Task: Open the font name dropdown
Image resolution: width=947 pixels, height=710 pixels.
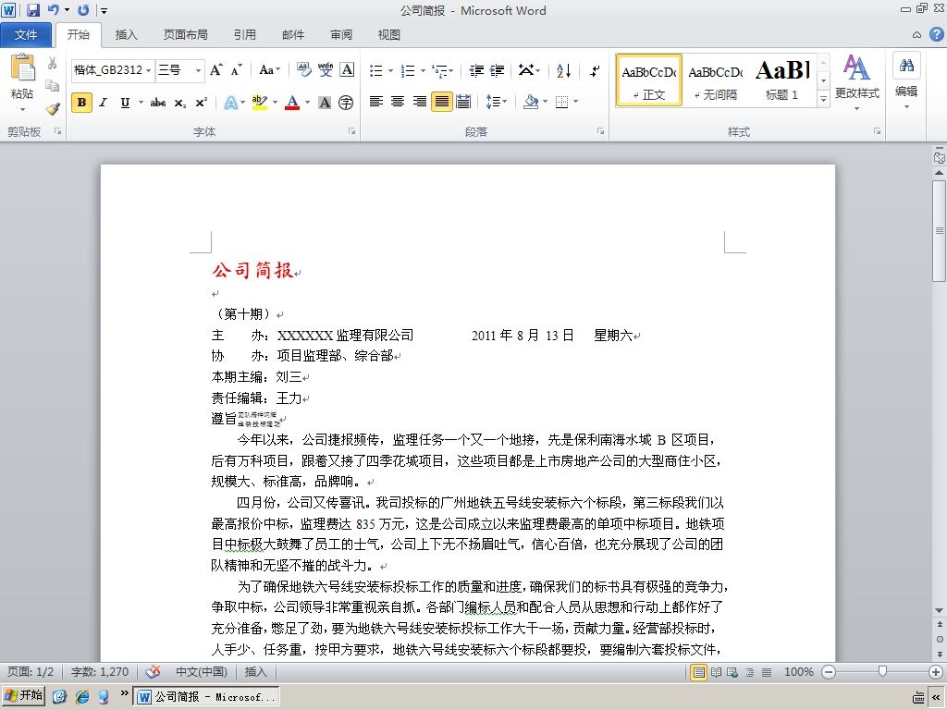Action: [149, 70]
